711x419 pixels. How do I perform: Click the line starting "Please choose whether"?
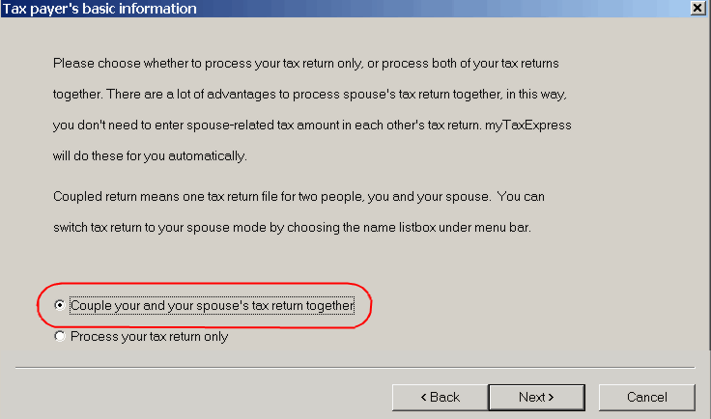306,63
